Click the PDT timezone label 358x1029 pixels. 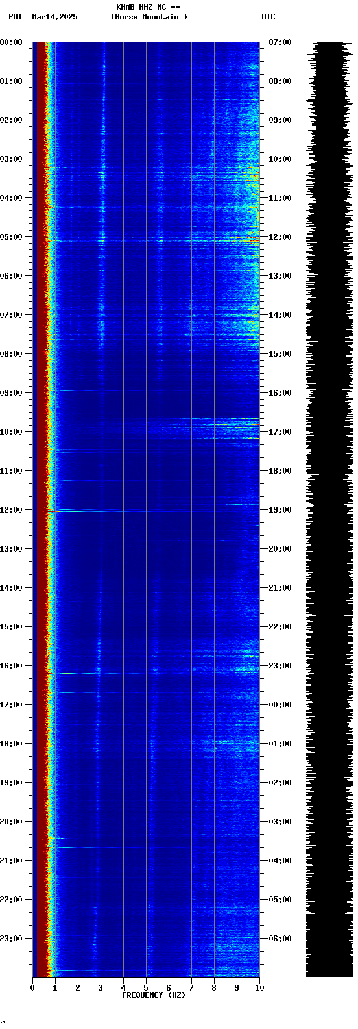[15, 17]
